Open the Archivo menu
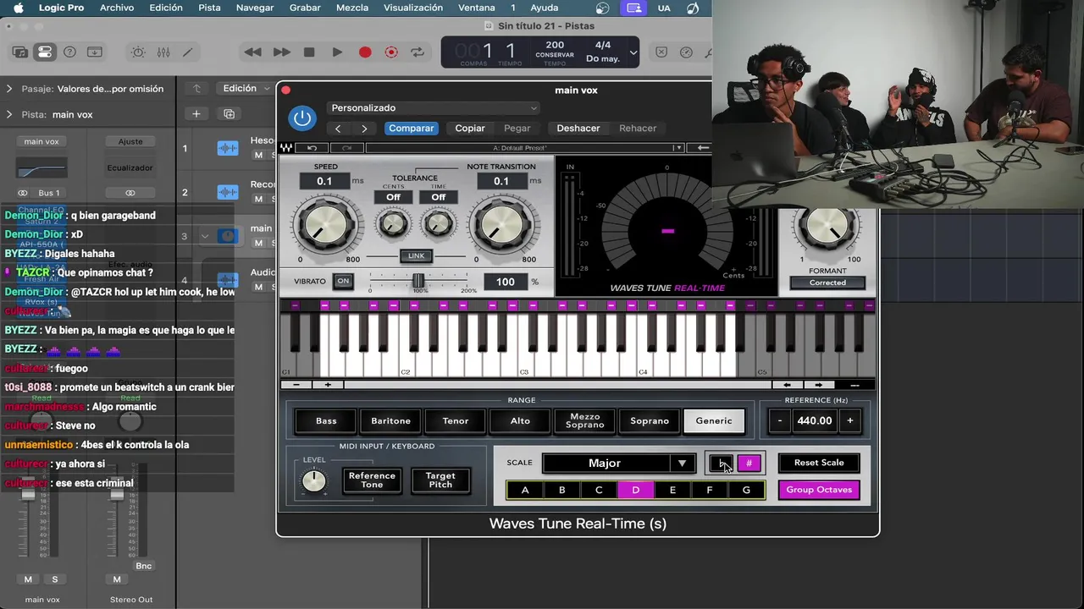1084x609 pixels. coord(117,8)
